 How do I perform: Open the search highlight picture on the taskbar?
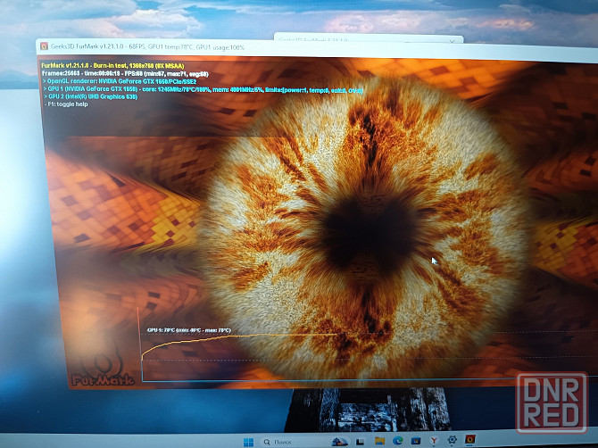click(x=339, y=442)
